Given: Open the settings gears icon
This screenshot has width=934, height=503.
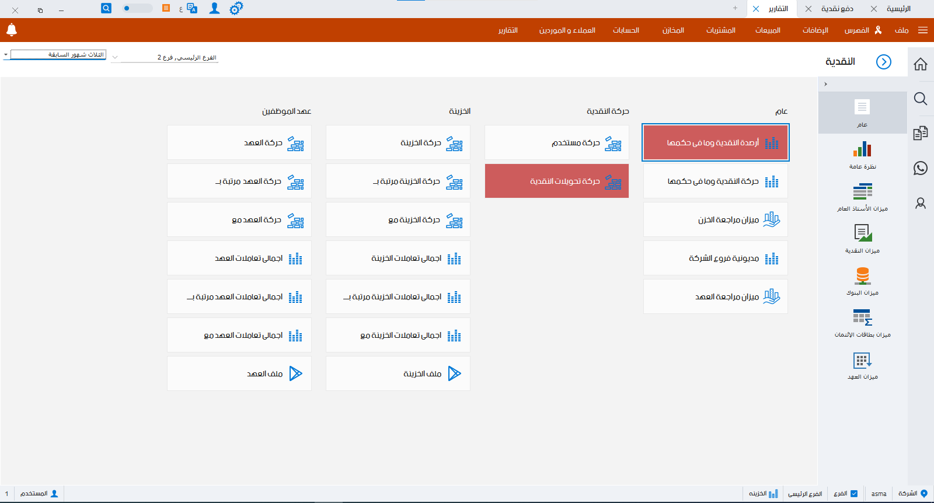Looking at the screenshot, I should click(236, 8).
